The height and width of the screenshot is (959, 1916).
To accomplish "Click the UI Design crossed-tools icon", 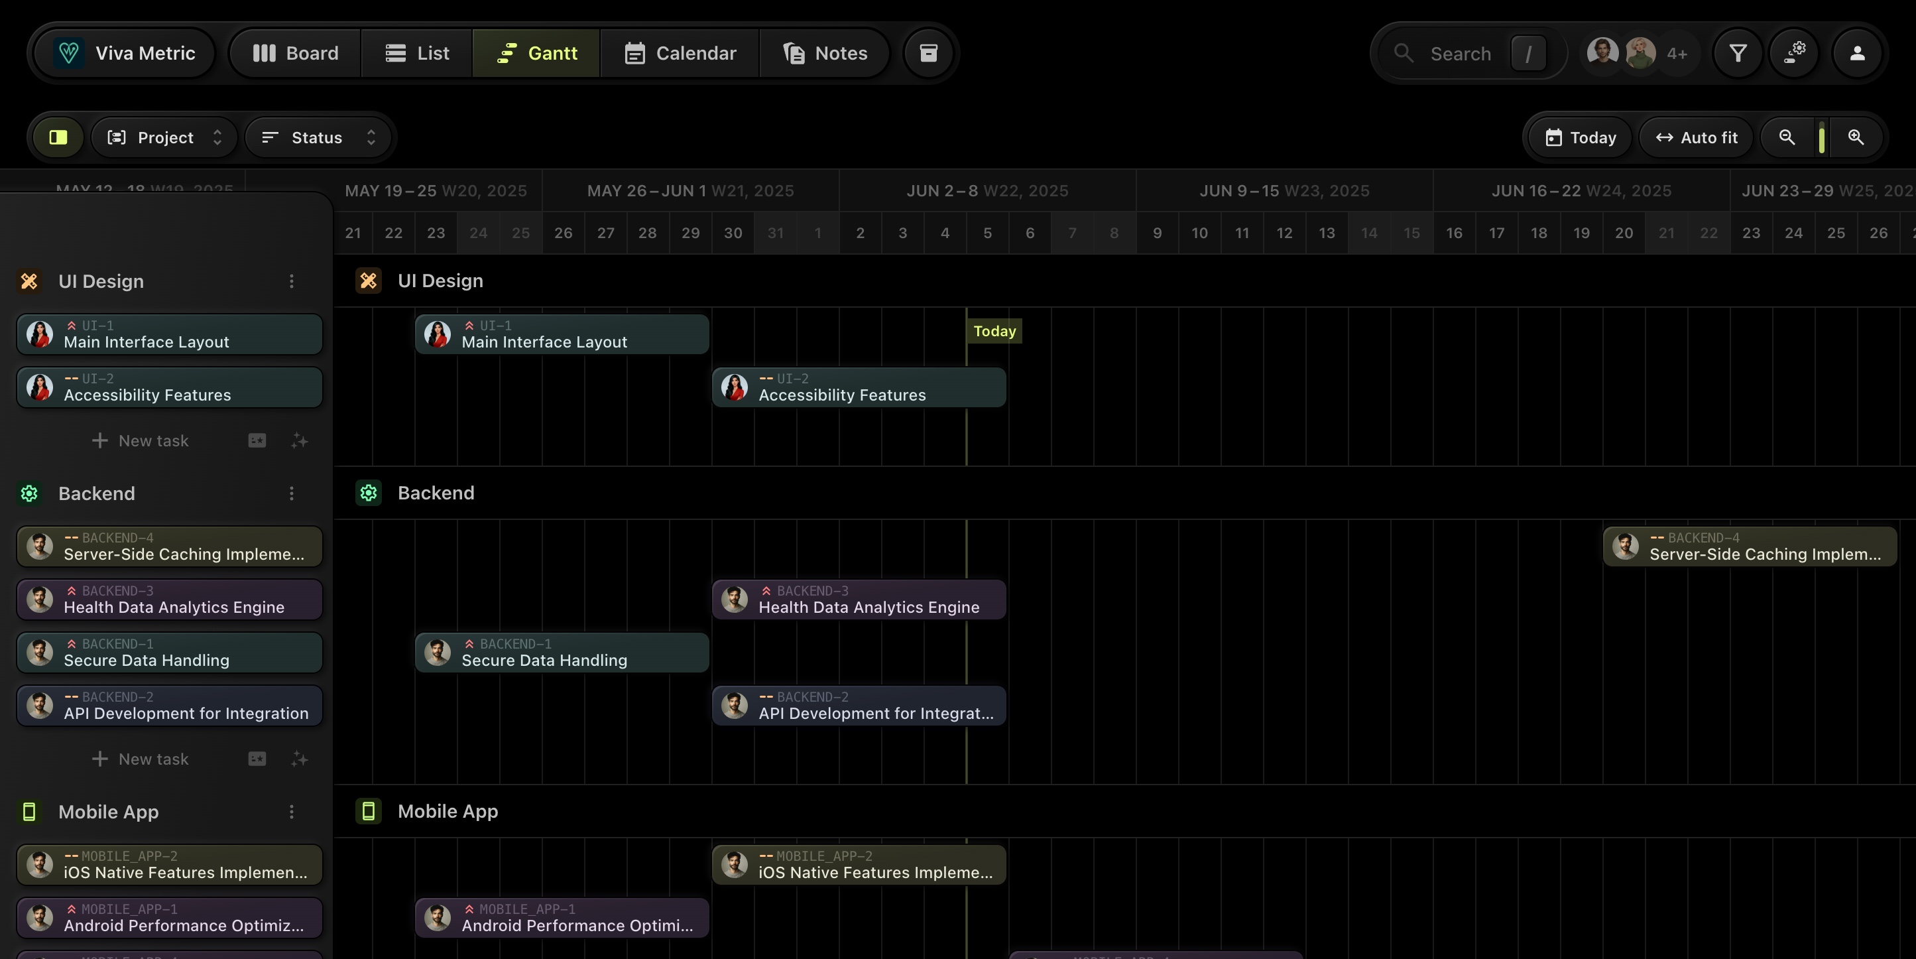I will tap(30, 281).
